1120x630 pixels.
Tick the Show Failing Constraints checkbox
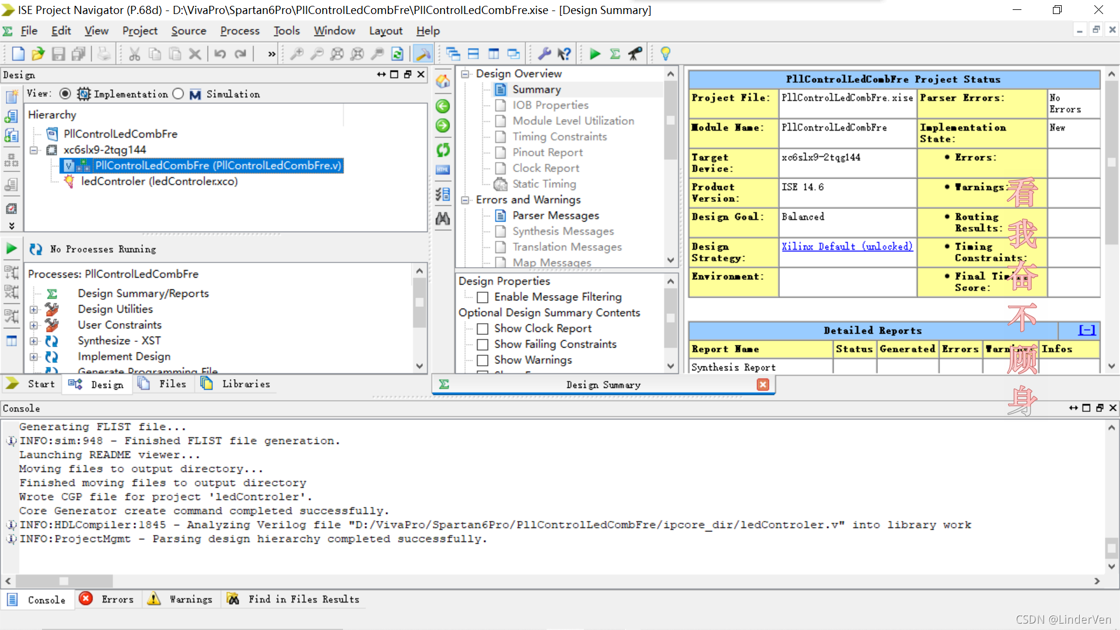point(482,345)
